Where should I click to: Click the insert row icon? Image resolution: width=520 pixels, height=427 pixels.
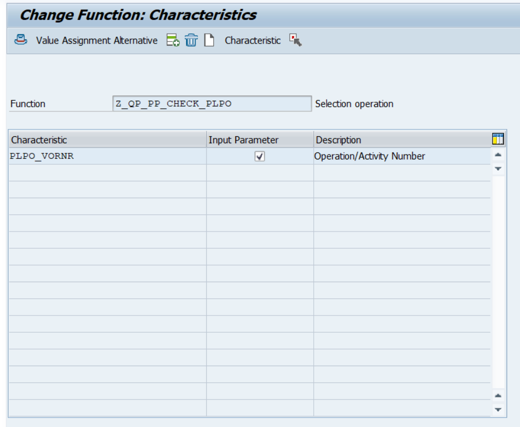pos(172,40)
